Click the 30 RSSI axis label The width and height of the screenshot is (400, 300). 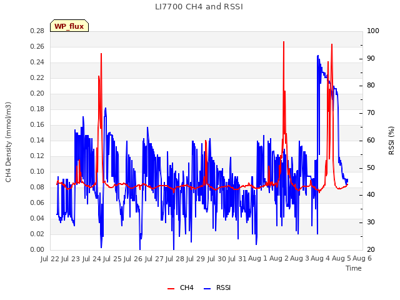pyautogui.click(x=371, y=222)
